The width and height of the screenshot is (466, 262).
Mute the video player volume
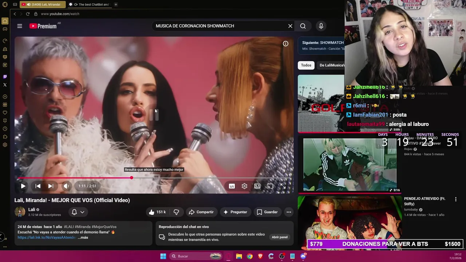click(66, 186)
